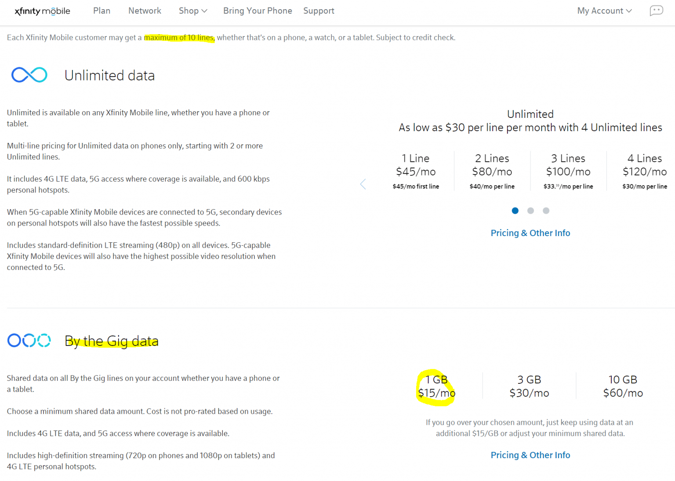Select the 10 GB data option
This screenshot has width=675, height=481.
pyautogui.click(x=623, y=386)
